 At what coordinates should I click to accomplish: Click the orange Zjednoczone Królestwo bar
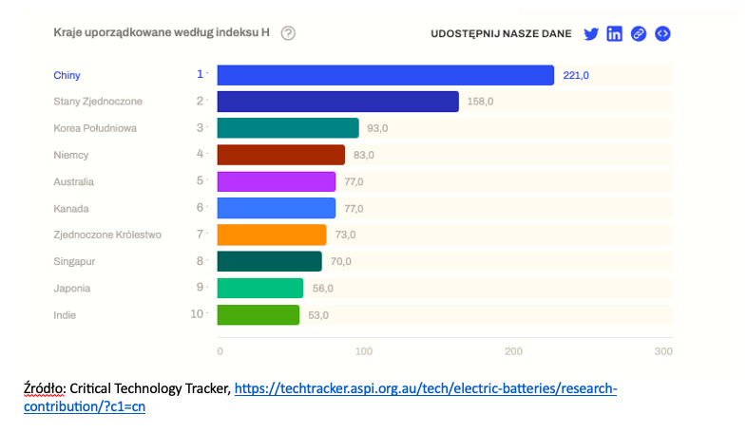(x=272, y=235)
